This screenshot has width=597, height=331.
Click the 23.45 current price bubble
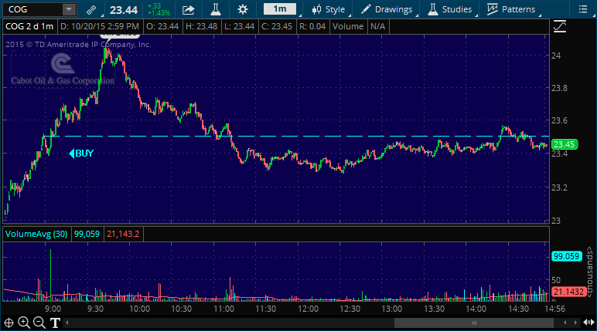point(565,144)
